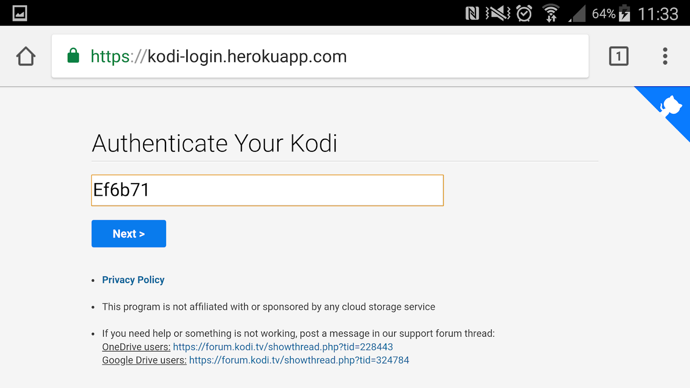Open the tab switcher showing 1 tab
Viewport: 690px width, 388px height.
click(618, 56)
